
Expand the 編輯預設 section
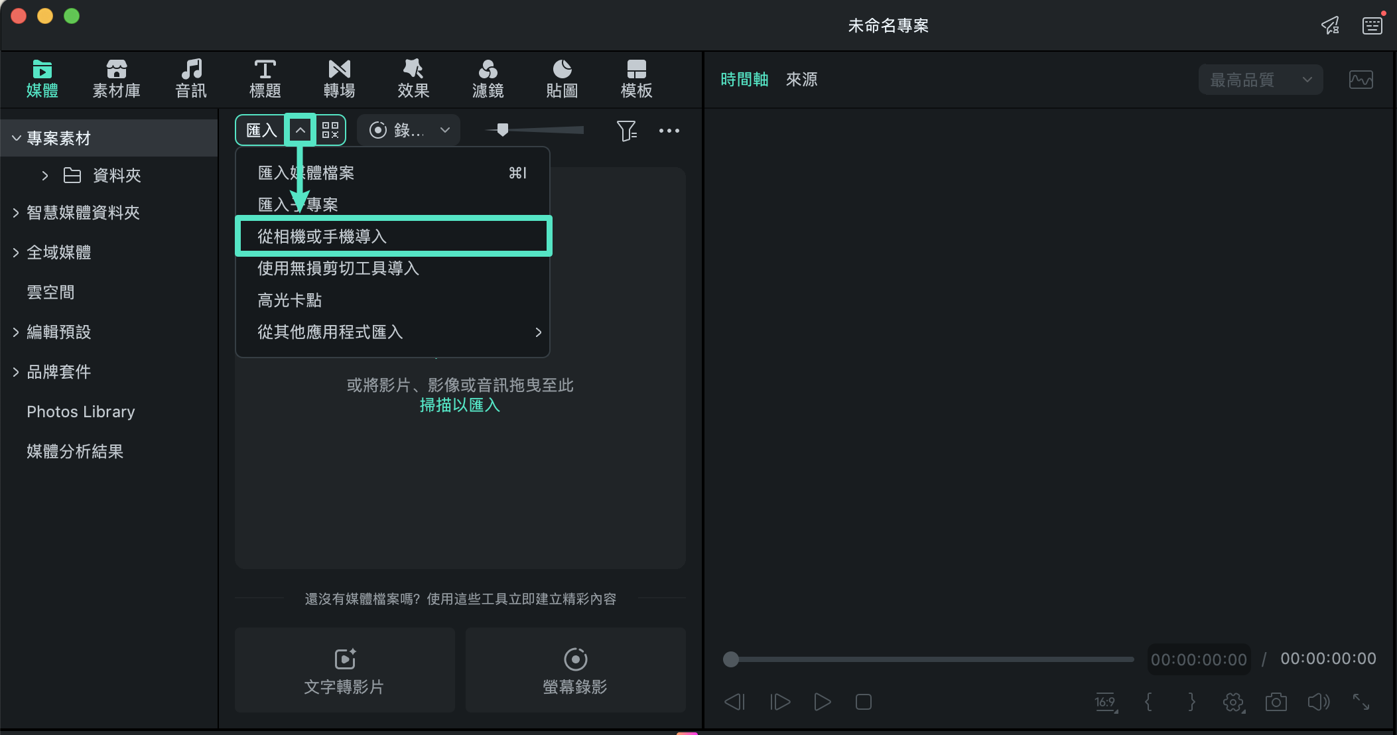(x=16, y=332)
